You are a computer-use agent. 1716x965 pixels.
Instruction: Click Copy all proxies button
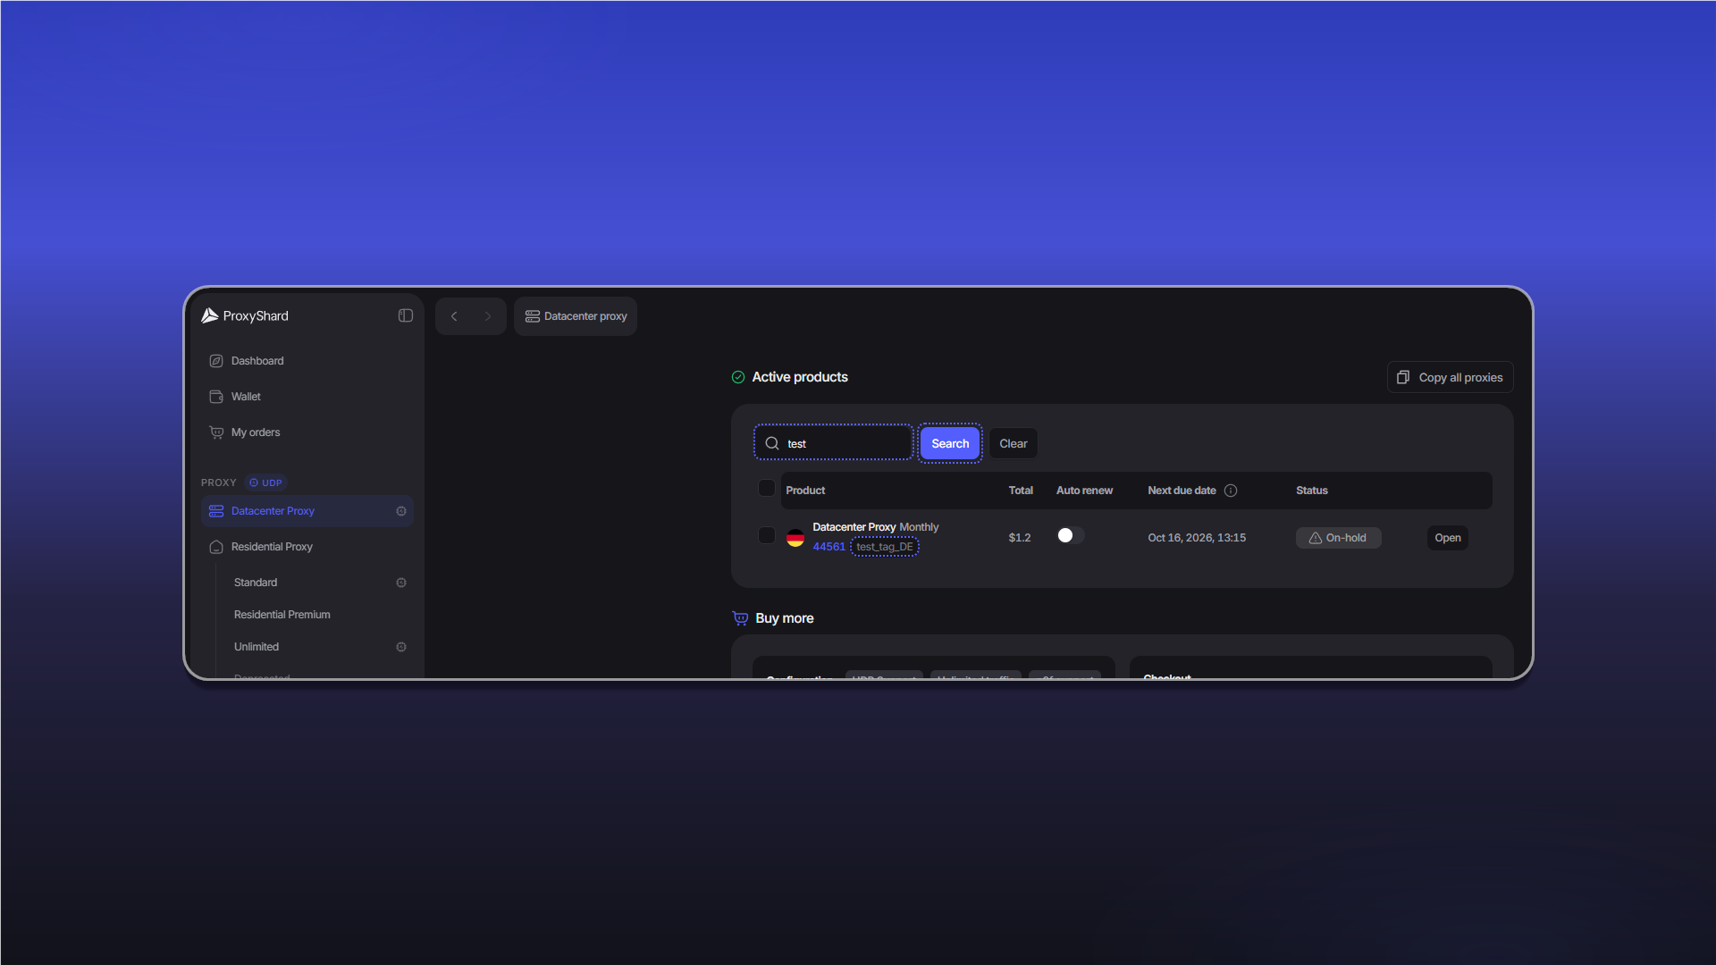click(x=1450, y=377)
